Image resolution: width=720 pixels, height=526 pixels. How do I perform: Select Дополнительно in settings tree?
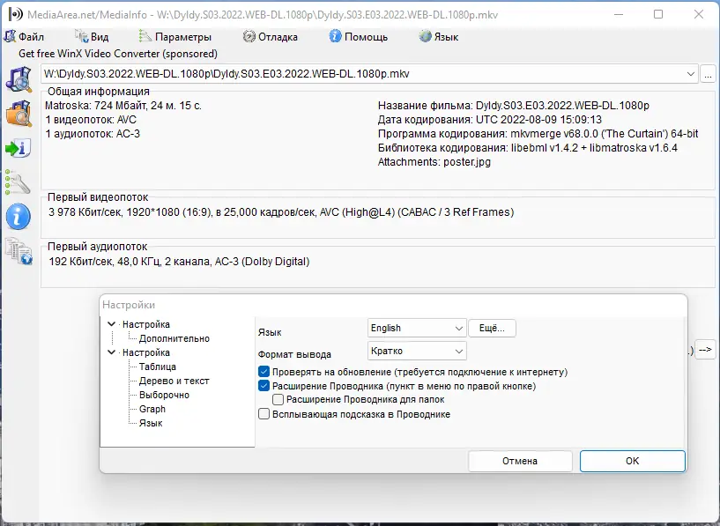174,338
